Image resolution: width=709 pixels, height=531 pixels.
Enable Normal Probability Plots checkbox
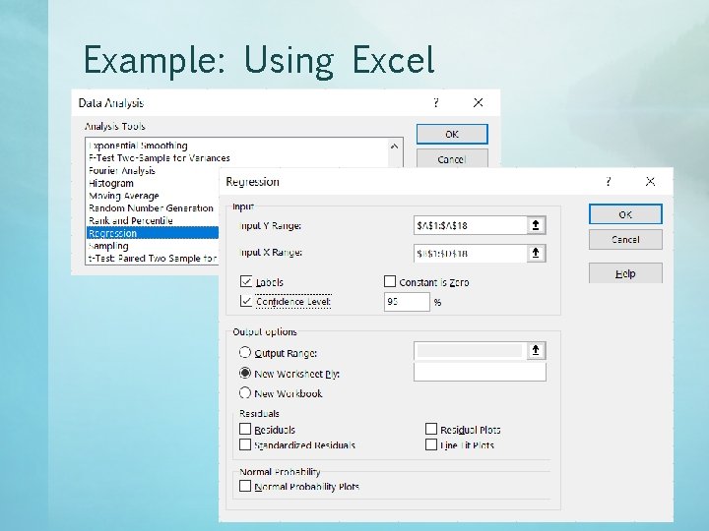pos(245,486)
